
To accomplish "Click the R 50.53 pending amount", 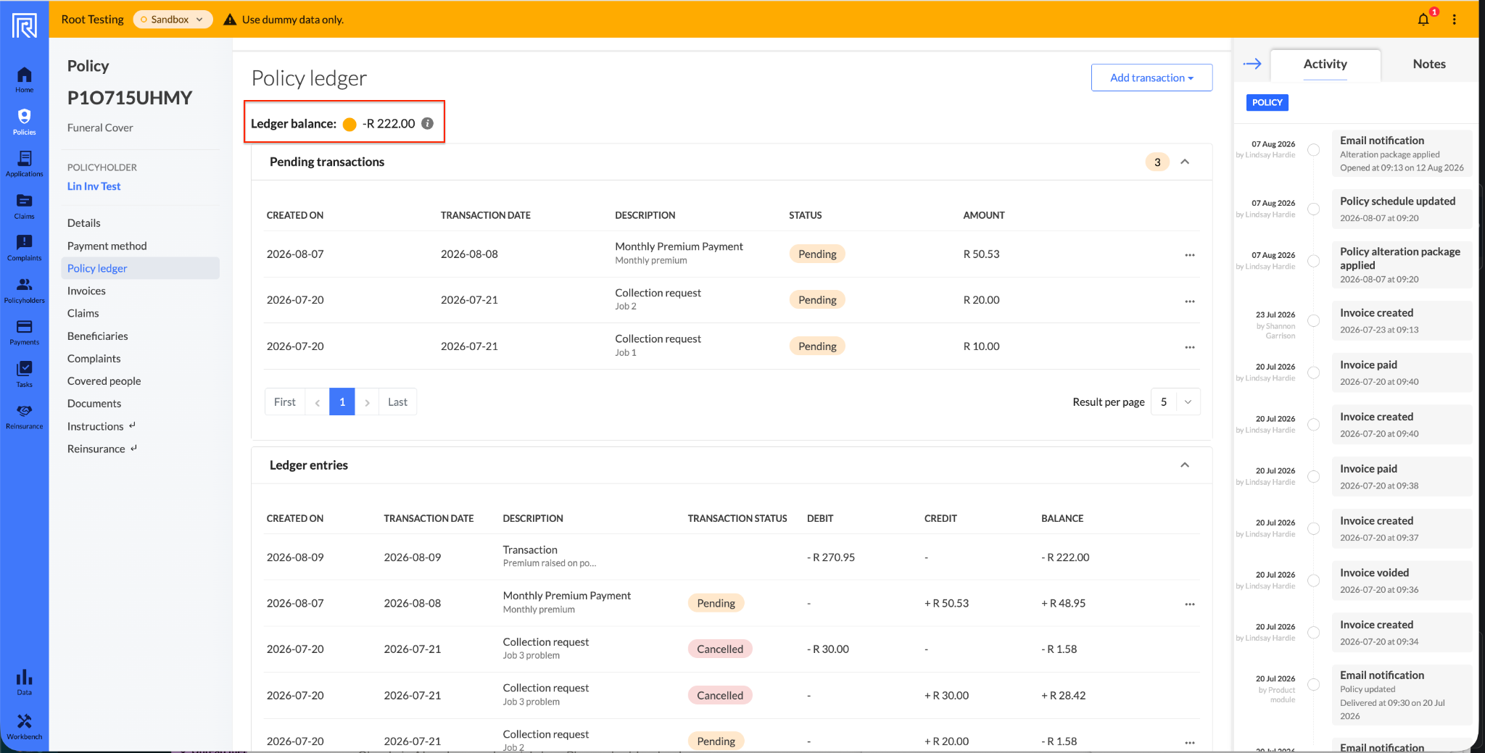I will pyautogui.click(x=981, y=254).
